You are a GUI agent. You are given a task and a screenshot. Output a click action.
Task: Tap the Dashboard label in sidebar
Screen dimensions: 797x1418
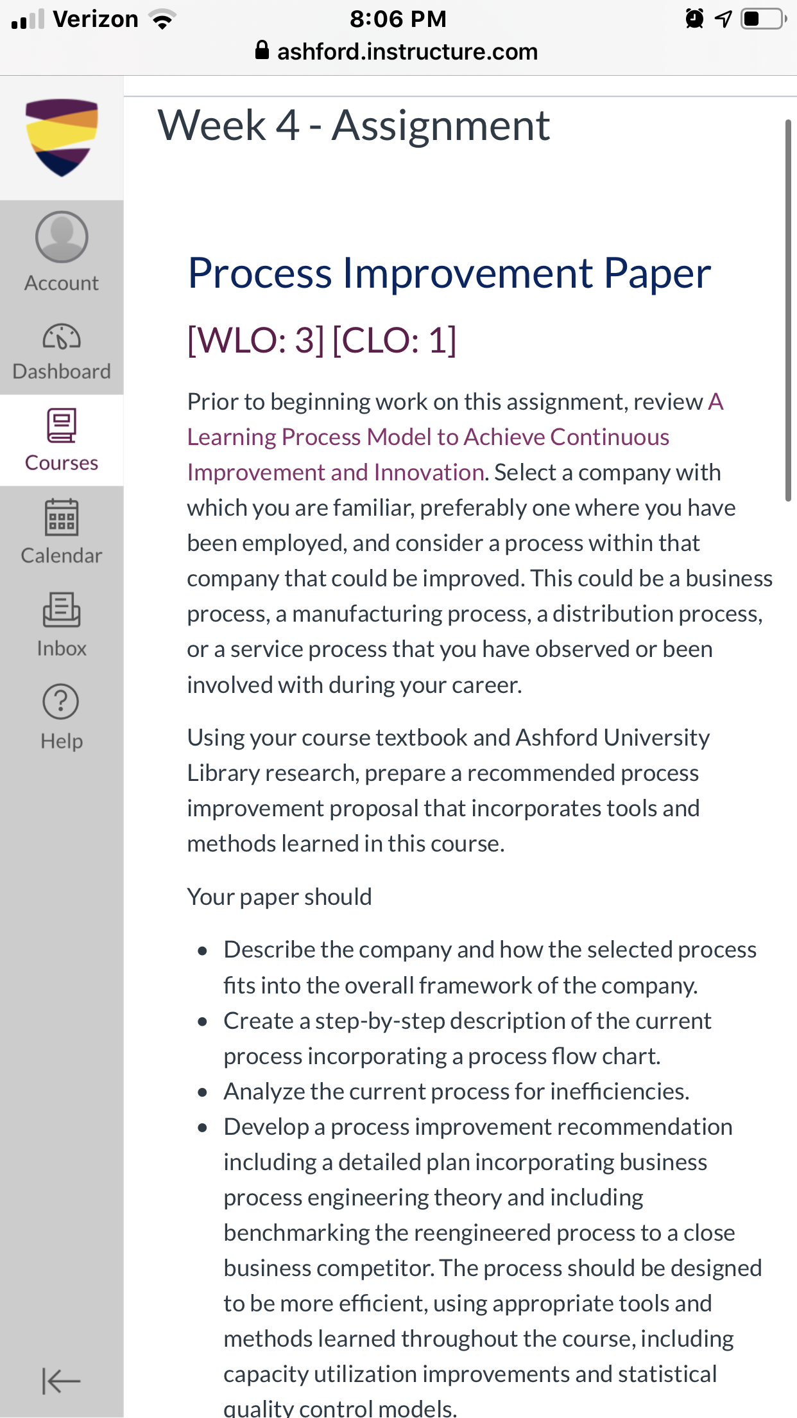62,372
